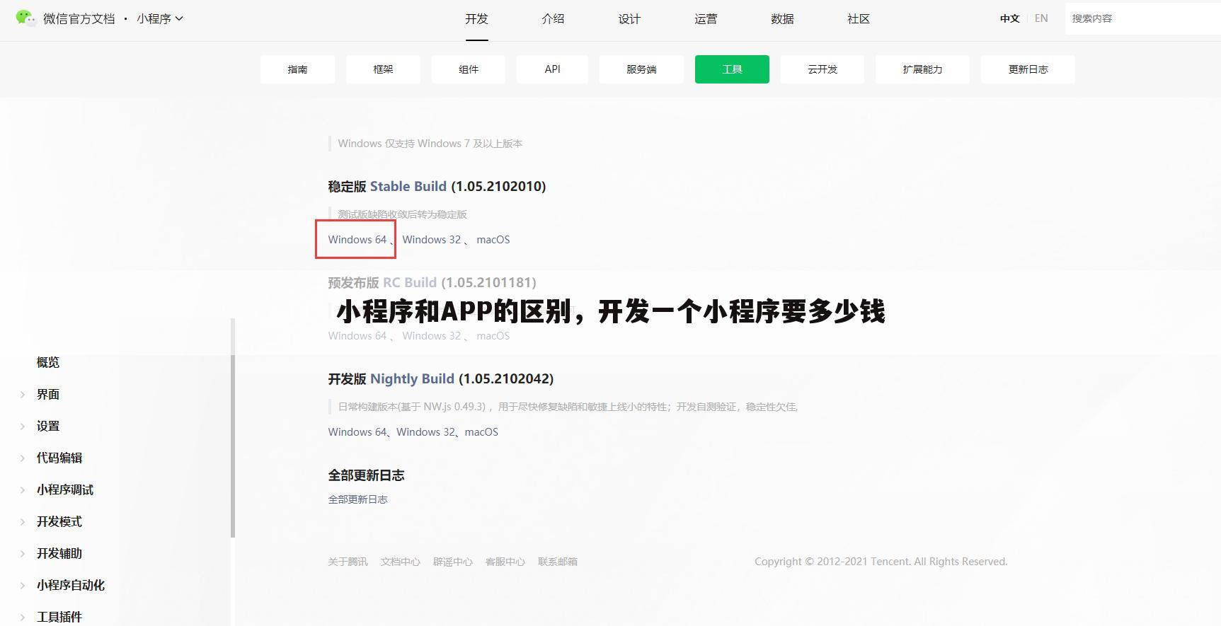Expand the 小程序自动化 sidebar chevron
1221x626 pixels.
(x=23, y=586)
